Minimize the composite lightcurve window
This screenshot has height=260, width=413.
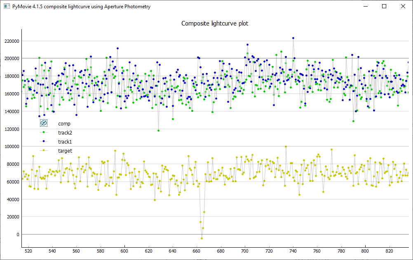coord(365,7)
